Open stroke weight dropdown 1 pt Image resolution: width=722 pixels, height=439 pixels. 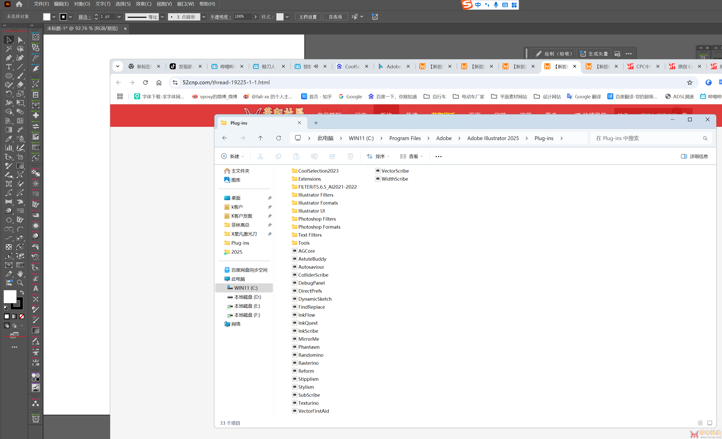point(119,17)
